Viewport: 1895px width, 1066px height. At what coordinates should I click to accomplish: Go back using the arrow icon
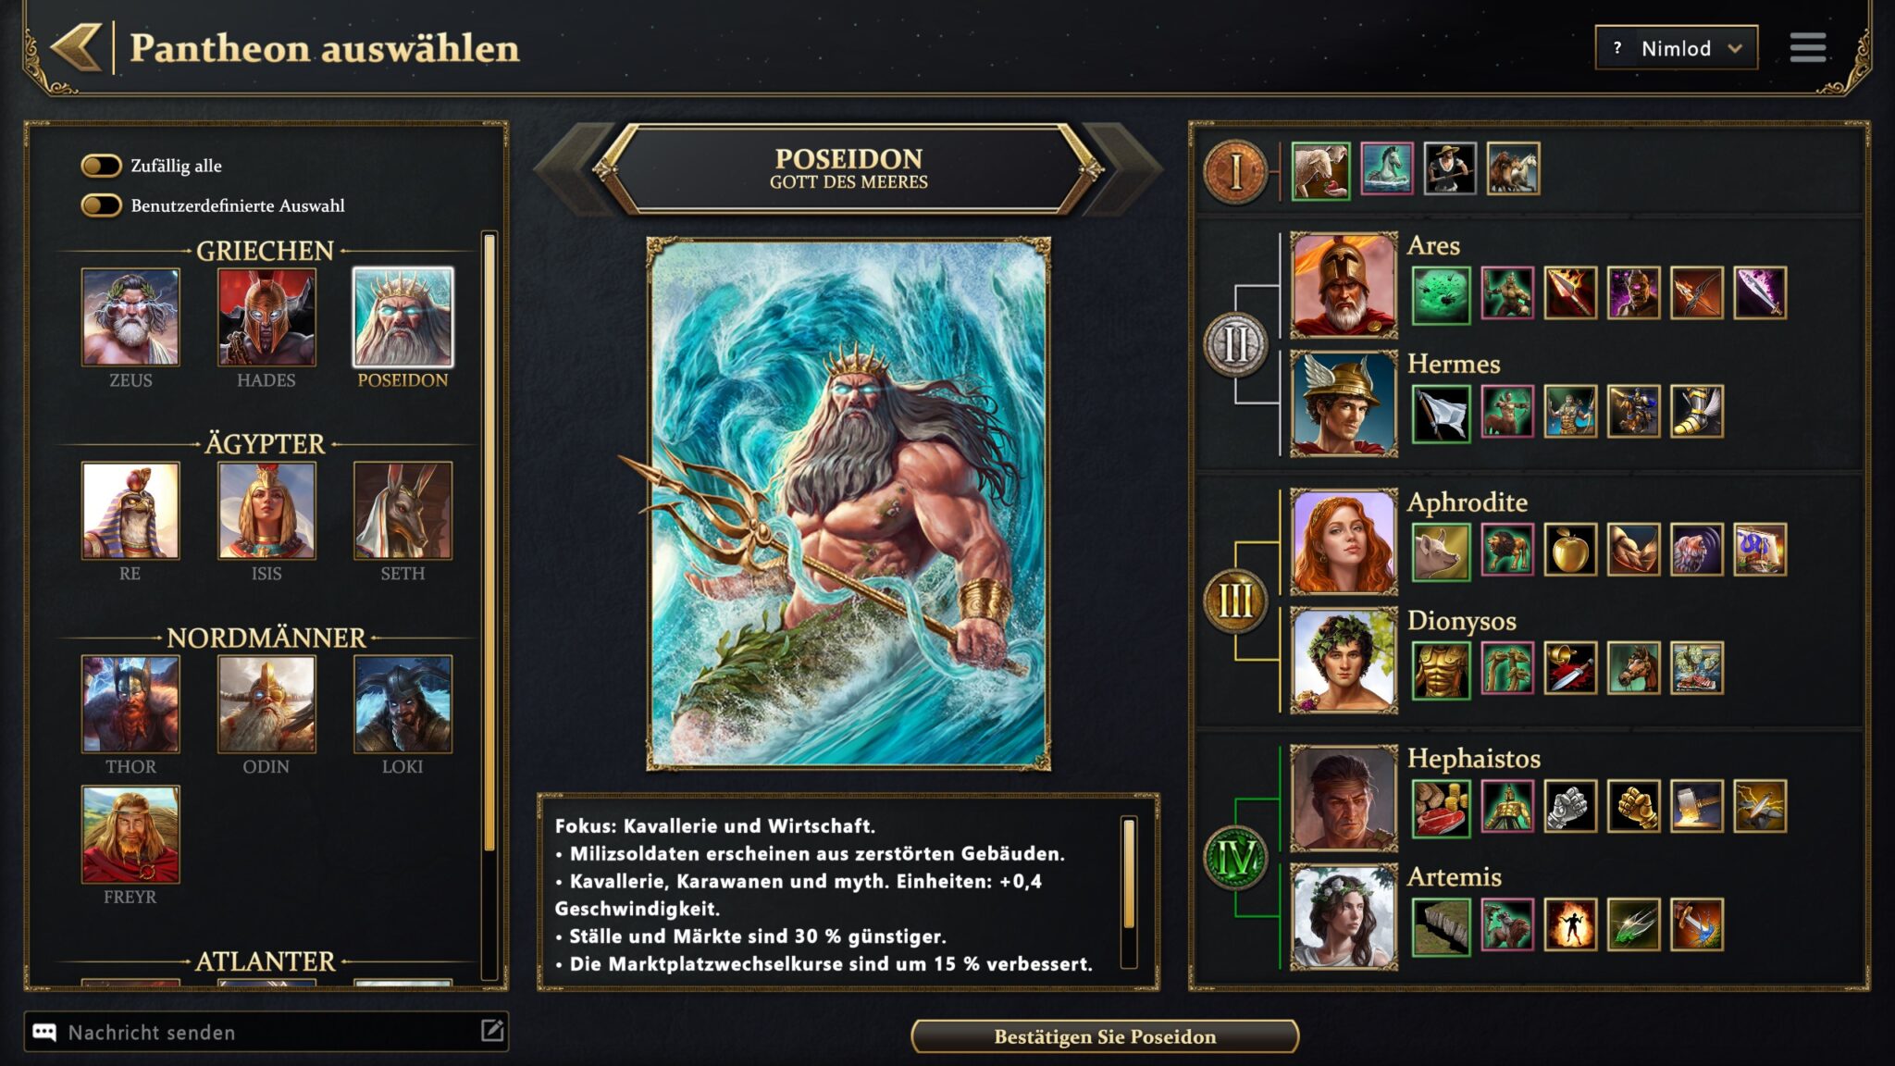pyautogui.click(x=77, y=47)
